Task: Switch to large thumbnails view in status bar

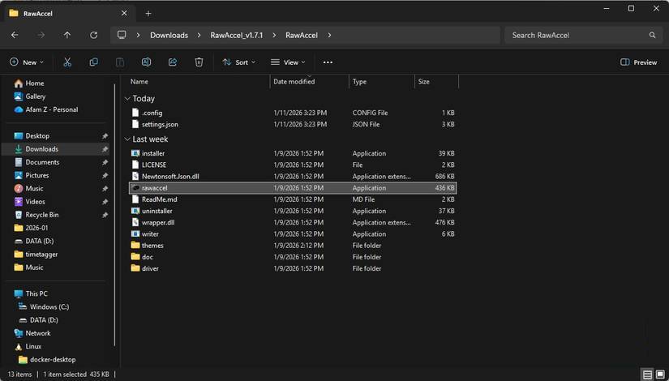Action: coord(659,375)
